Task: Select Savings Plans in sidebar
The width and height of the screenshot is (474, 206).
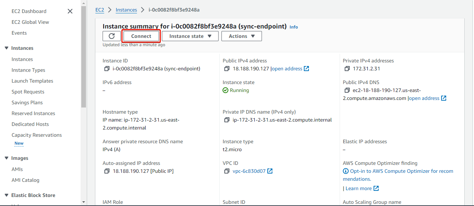Action: click(27, 102)
